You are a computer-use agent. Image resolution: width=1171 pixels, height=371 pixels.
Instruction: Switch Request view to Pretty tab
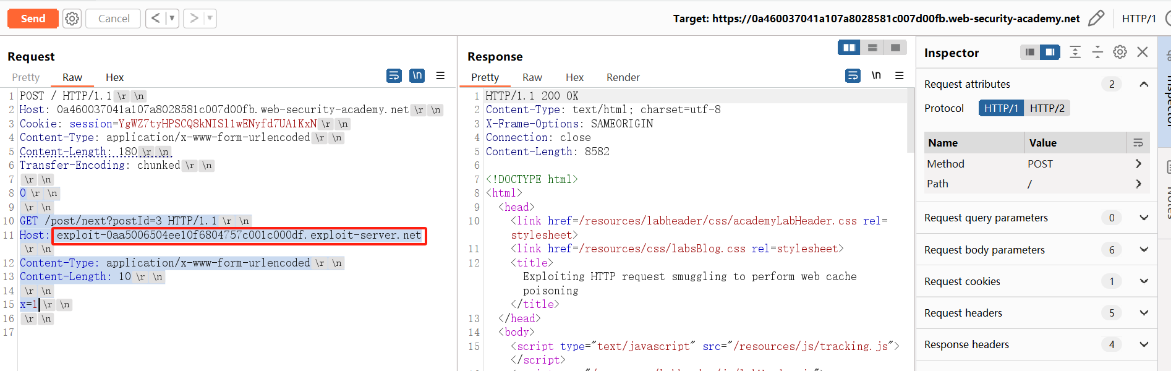coord(26,77)
